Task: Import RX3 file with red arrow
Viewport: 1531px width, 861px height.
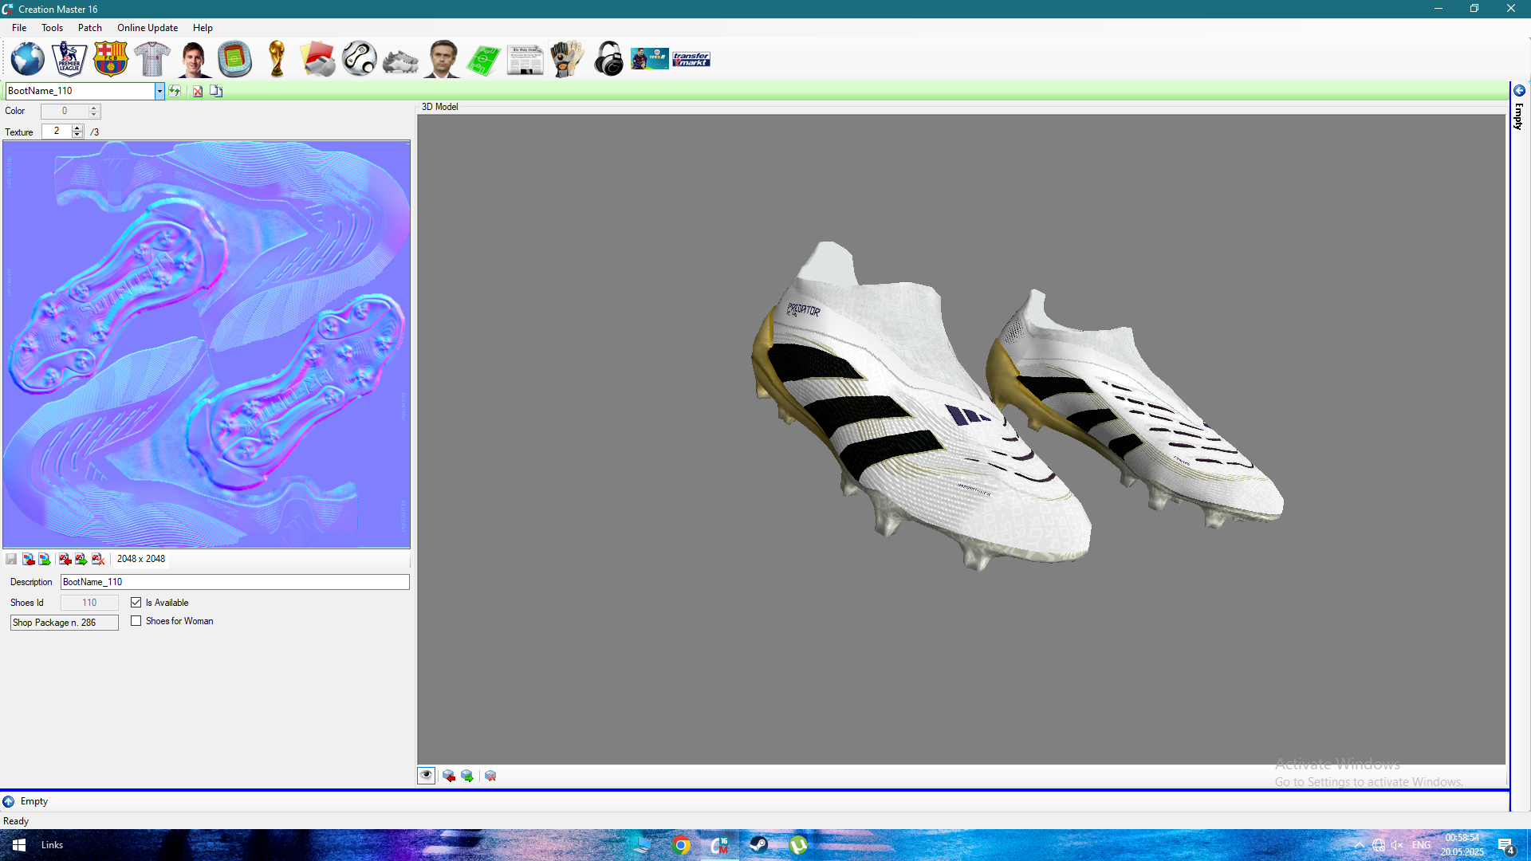Action: coord(65,559)
